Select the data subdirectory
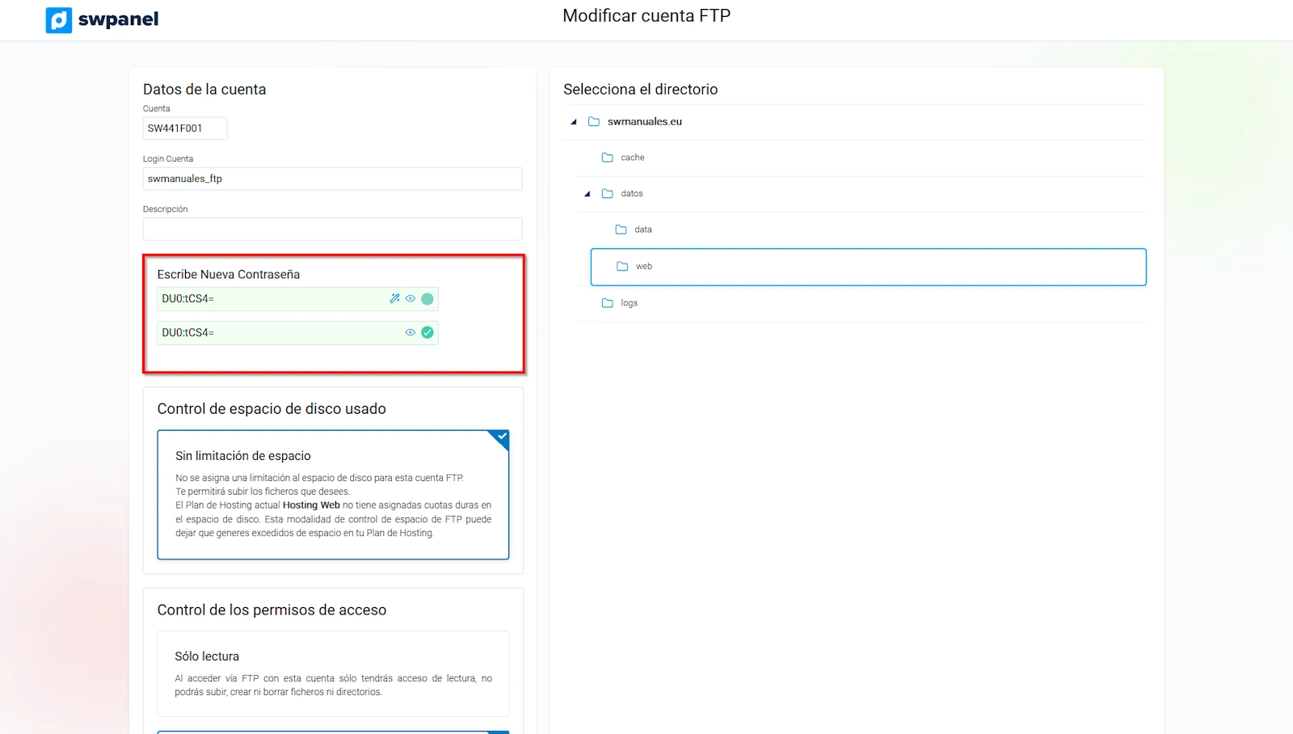This screenshot has height=734, width=1293. [643, 230]
